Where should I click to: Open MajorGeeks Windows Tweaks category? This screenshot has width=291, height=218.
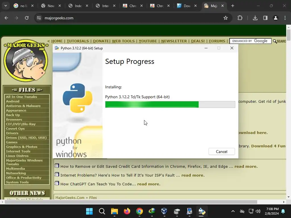tap(24, 162)
